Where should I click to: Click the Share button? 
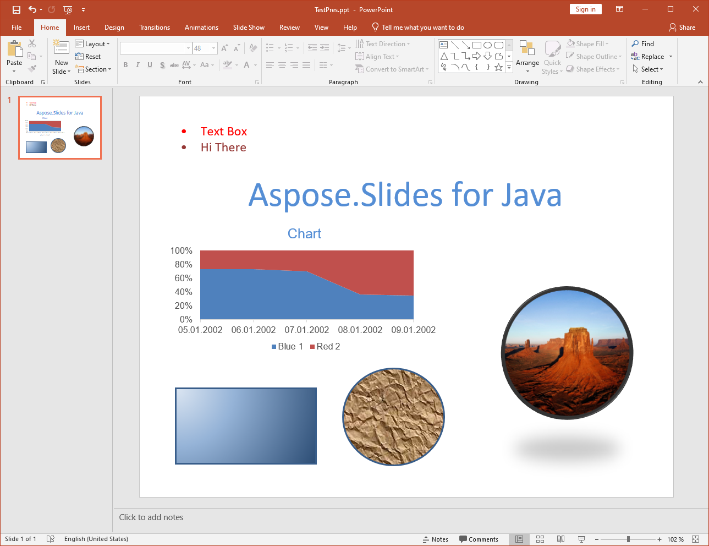[682, 28]
